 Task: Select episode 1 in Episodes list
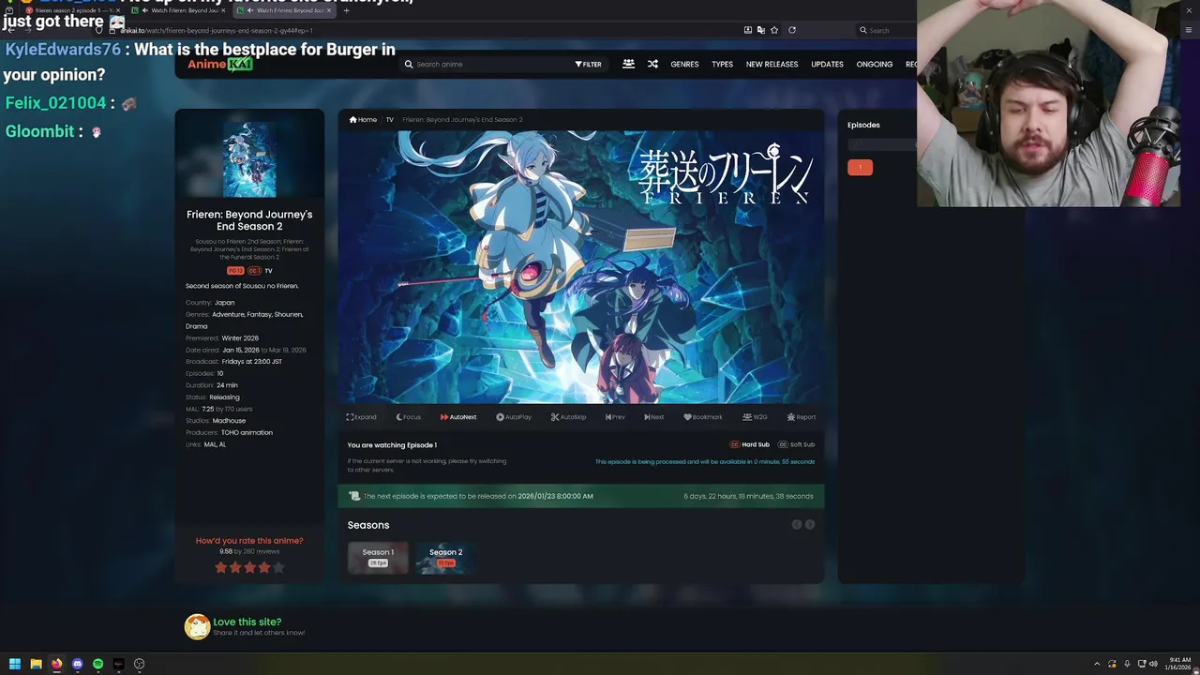860,167
